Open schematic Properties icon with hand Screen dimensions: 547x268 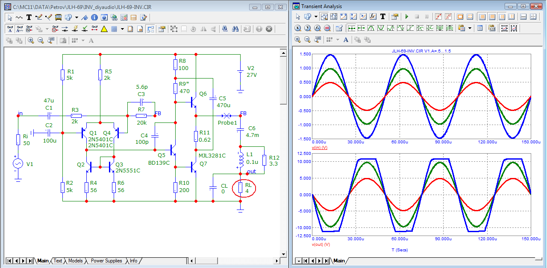pos(162,29)
